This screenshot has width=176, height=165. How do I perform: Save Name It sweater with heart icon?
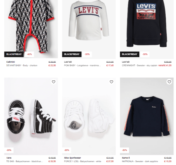(169, 82)
